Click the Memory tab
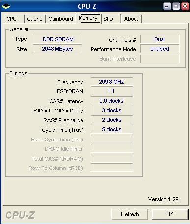 click(x=88, y=18)
